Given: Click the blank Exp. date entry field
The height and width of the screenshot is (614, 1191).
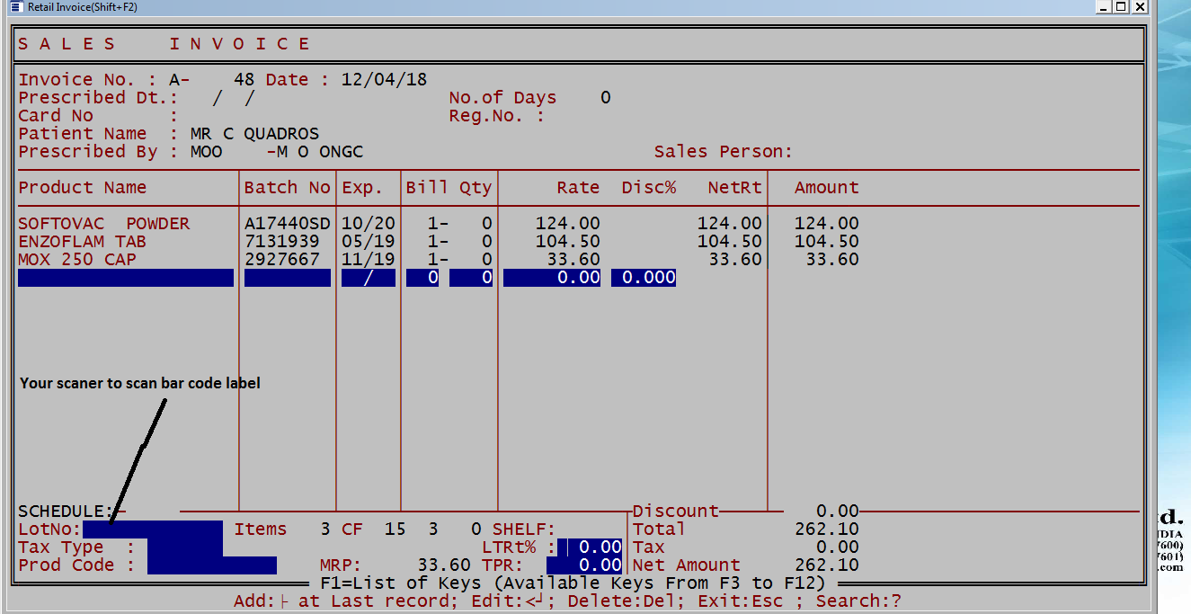Looking at the screenshot, I should tap(369, 278).
